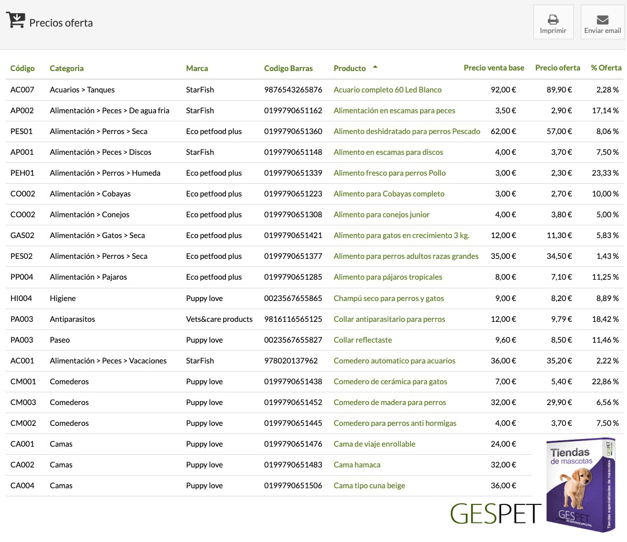The image size is (627, 542).
Task: Select the row with code HI004
Action: pos(21,298)
